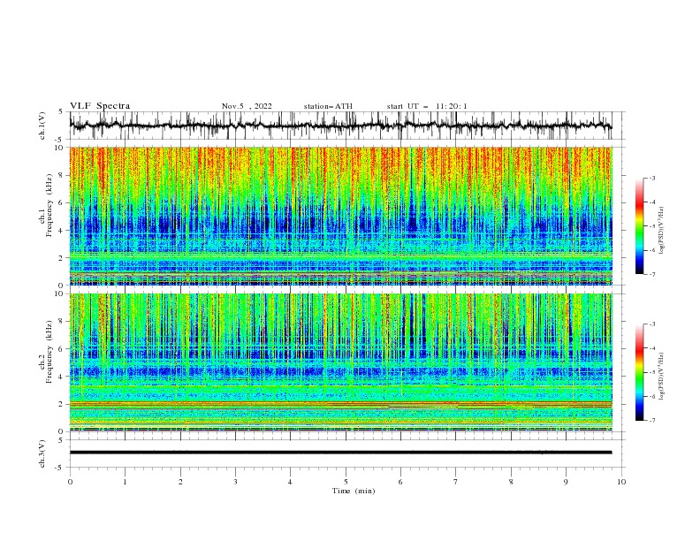This screenshot has height=541, width=700.
Task: Click the time axis tick label "10"
Action: [621, 482]
